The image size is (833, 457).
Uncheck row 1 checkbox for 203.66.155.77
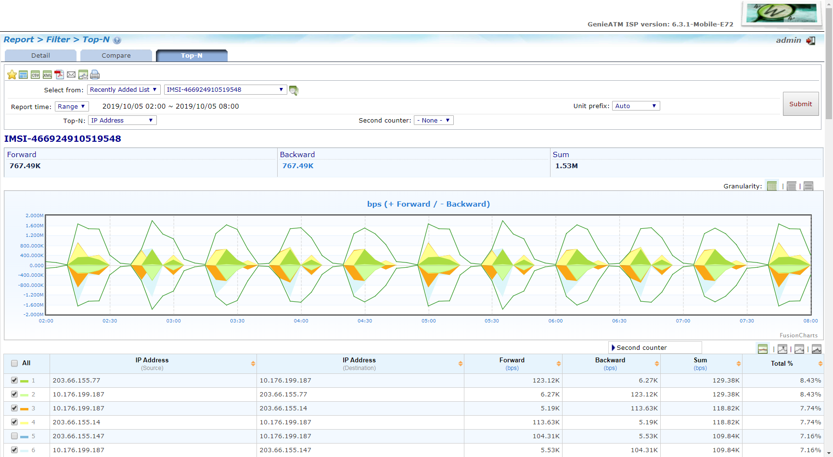tap(14, 380)
